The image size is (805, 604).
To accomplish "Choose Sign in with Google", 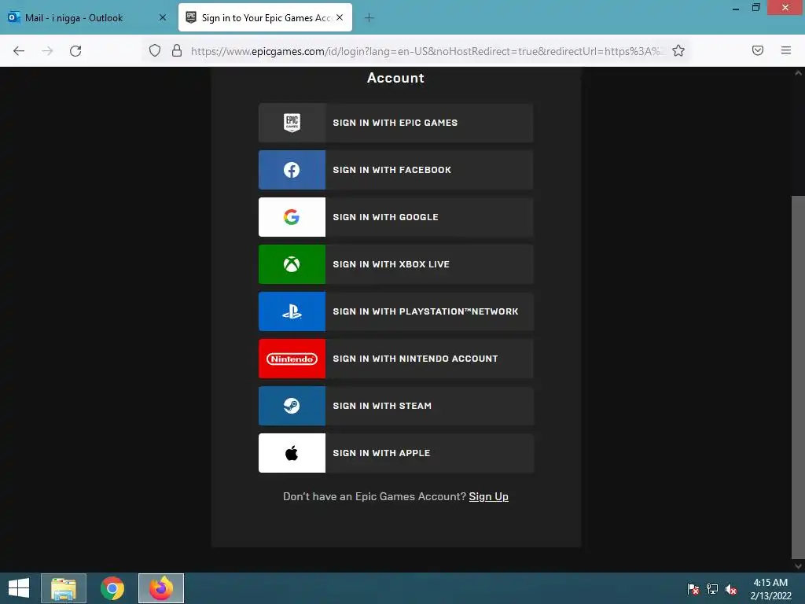I will pos(396,217).
